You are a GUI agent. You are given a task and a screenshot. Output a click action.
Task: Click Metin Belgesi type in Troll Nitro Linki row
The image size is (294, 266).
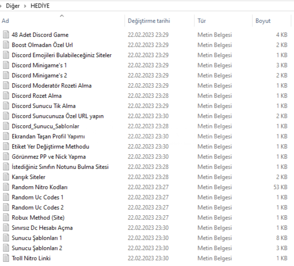point(215,258)
